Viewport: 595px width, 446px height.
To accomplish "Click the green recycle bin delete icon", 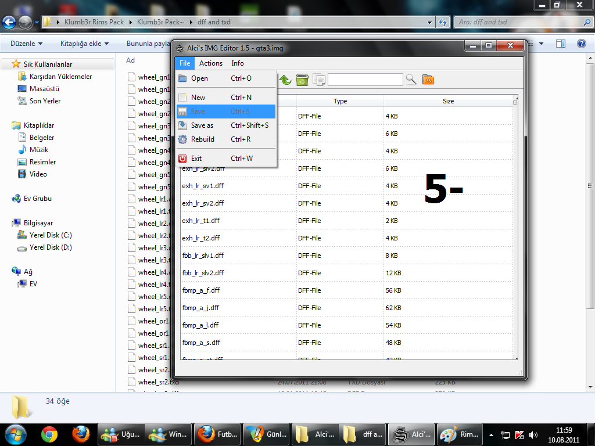I will pos(302,80).
